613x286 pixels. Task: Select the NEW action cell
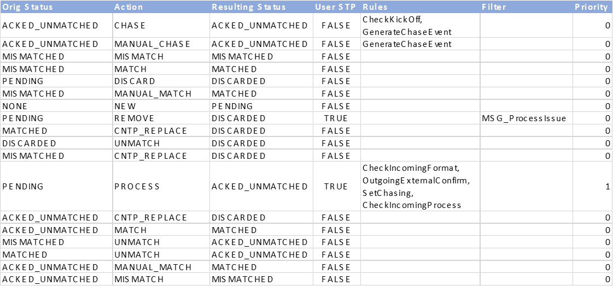(161, 106)
